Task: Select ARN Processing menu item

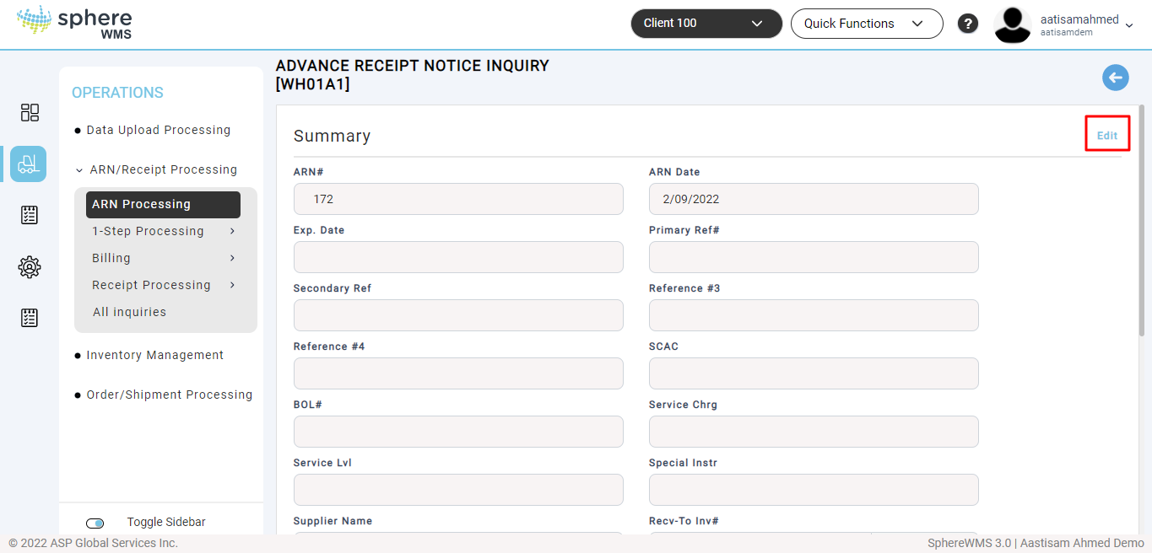Action: [163, 204]
